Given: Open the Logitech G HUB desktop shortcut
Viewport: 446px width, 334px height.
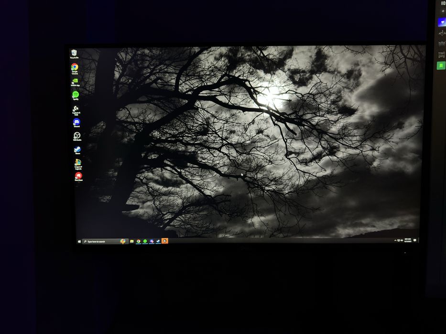Looking at the screenshot, I should coord(76,110).
